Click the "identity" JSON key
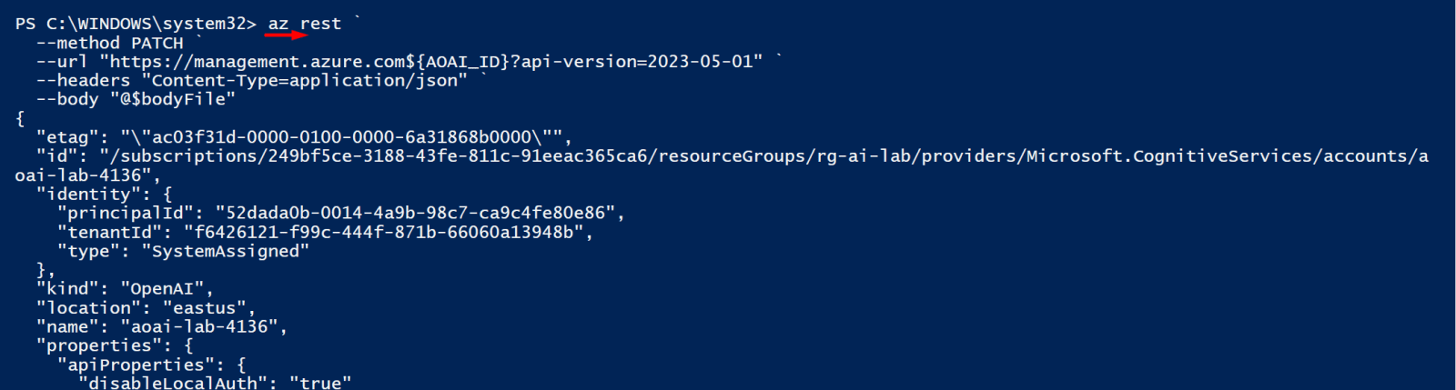 pyautogui.click(x=94, y=195)
